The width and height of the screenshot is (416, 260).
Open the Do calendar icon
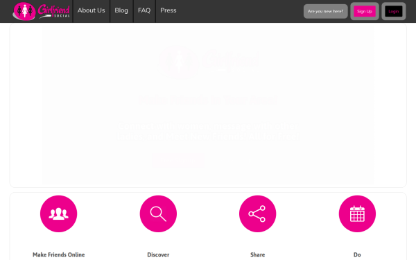[357, 214]
